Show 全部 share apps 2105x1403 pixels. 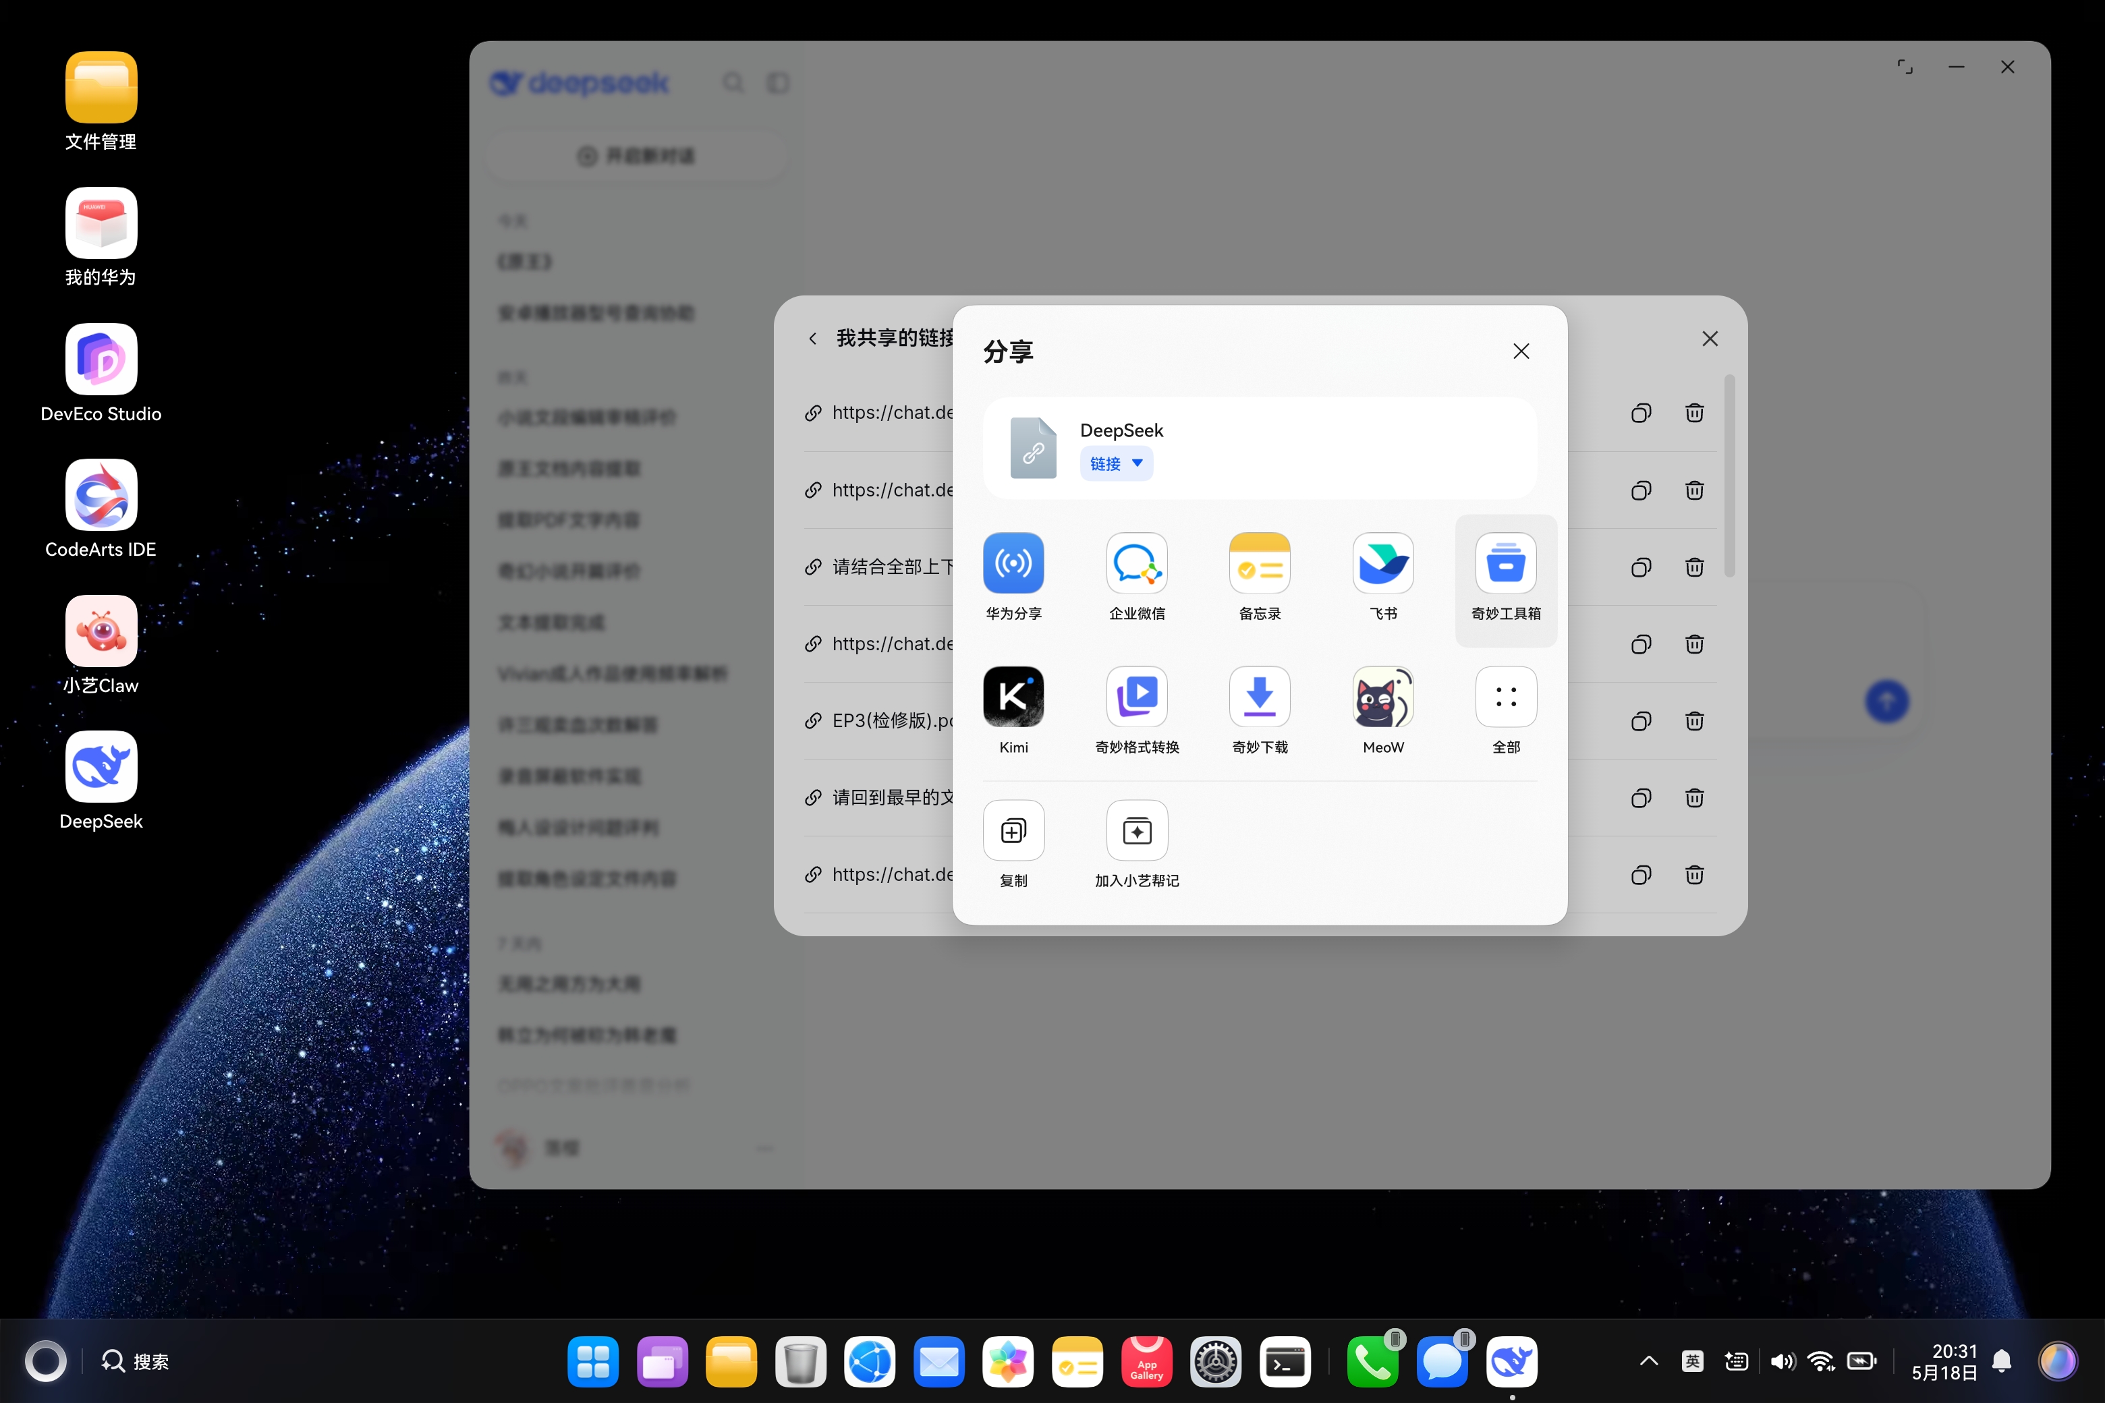(x=1507, y=697)
